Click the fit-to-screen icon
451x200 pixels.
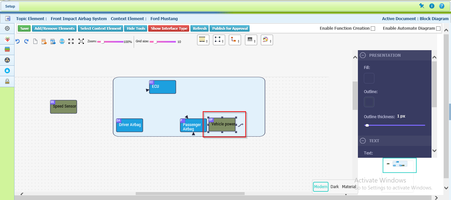(81, 41)
